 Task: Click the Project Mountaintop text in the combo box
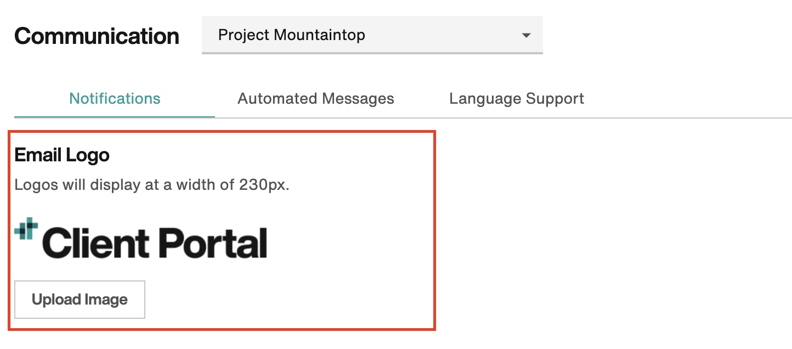click(292, 35)
